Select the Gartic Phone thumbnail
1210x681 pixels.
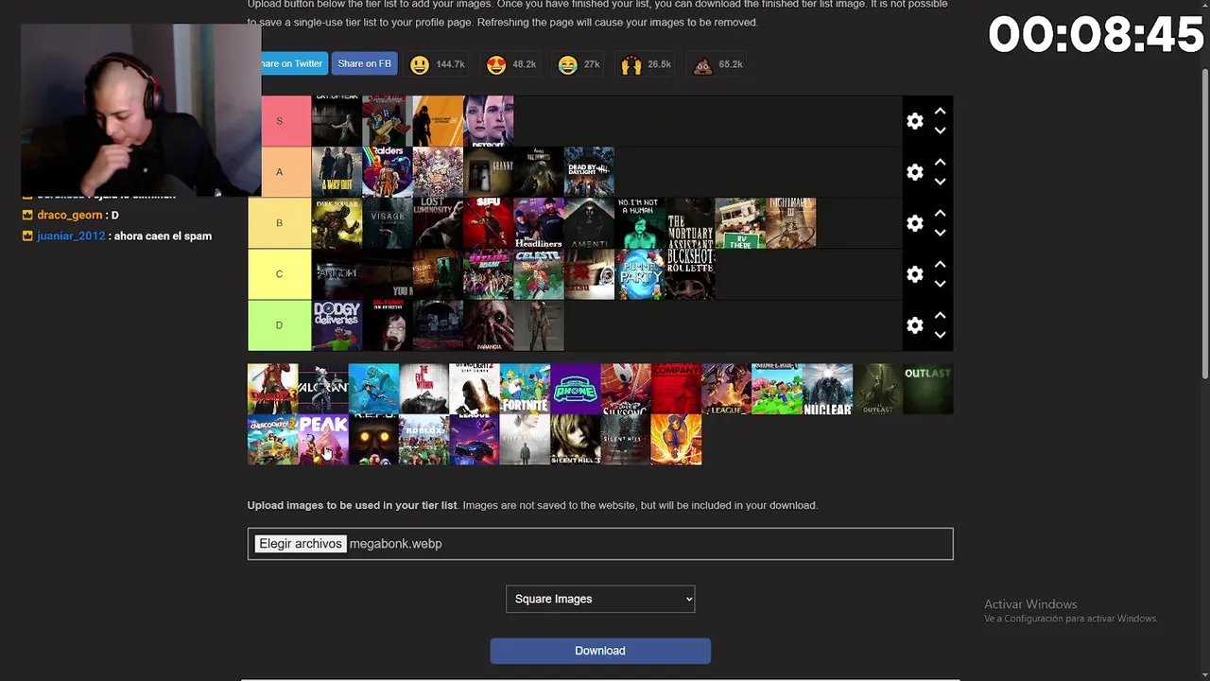576,389
